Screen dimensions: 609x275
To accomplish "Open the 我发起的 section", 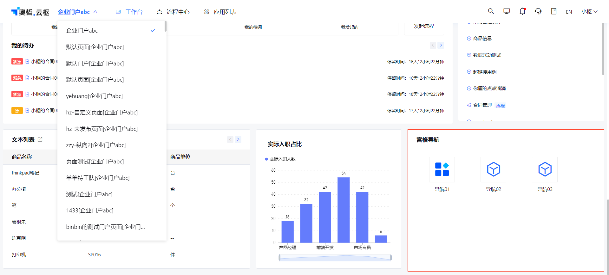I will [350, 27].
